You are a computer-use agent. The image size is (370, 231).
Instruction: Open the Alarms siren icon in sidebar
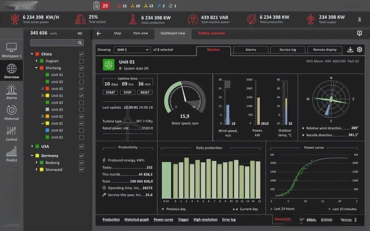(x=12, y=90)
